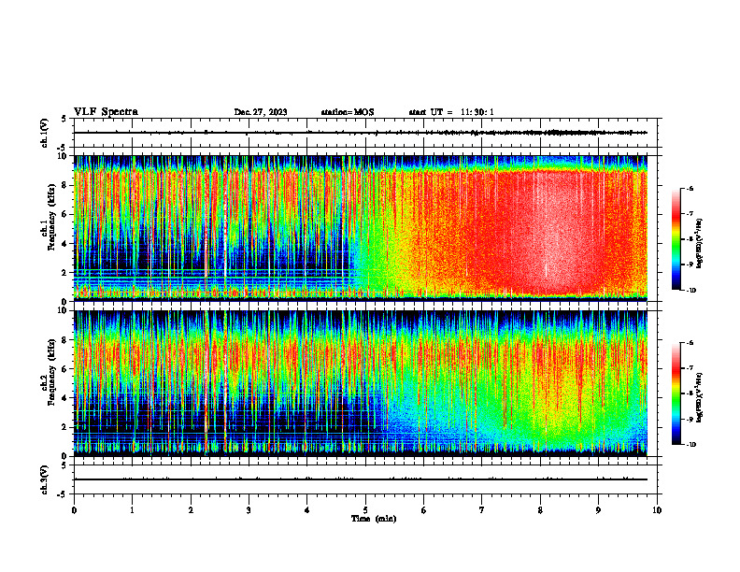This screenshot has height=572, width=740.
Task: Click the "VLF Spectra" title text
Action: (x=107, y=112)
